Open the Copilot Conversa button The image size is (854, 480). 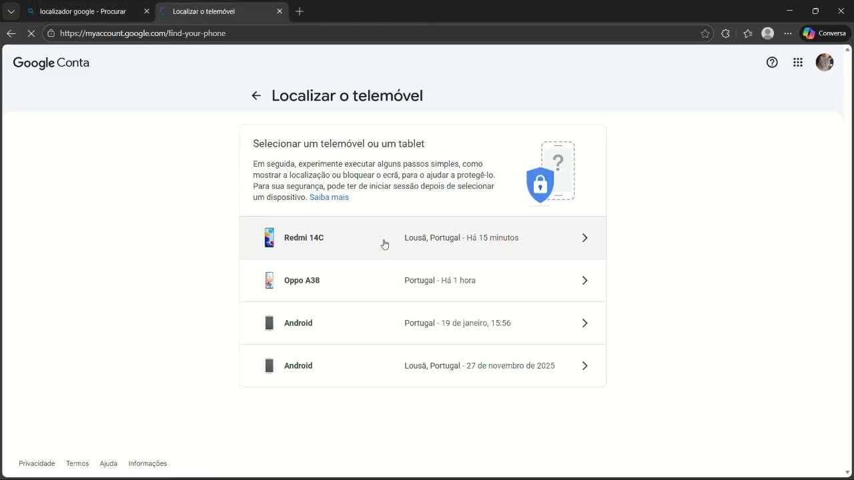coord(825,33)
